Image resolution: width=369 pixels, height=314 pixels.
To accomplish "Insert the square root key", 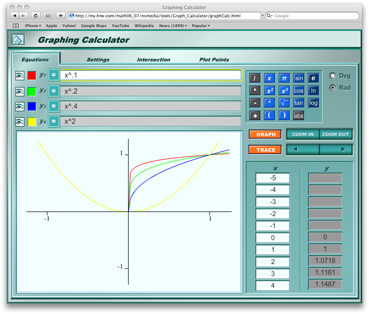I will [284, 103].
